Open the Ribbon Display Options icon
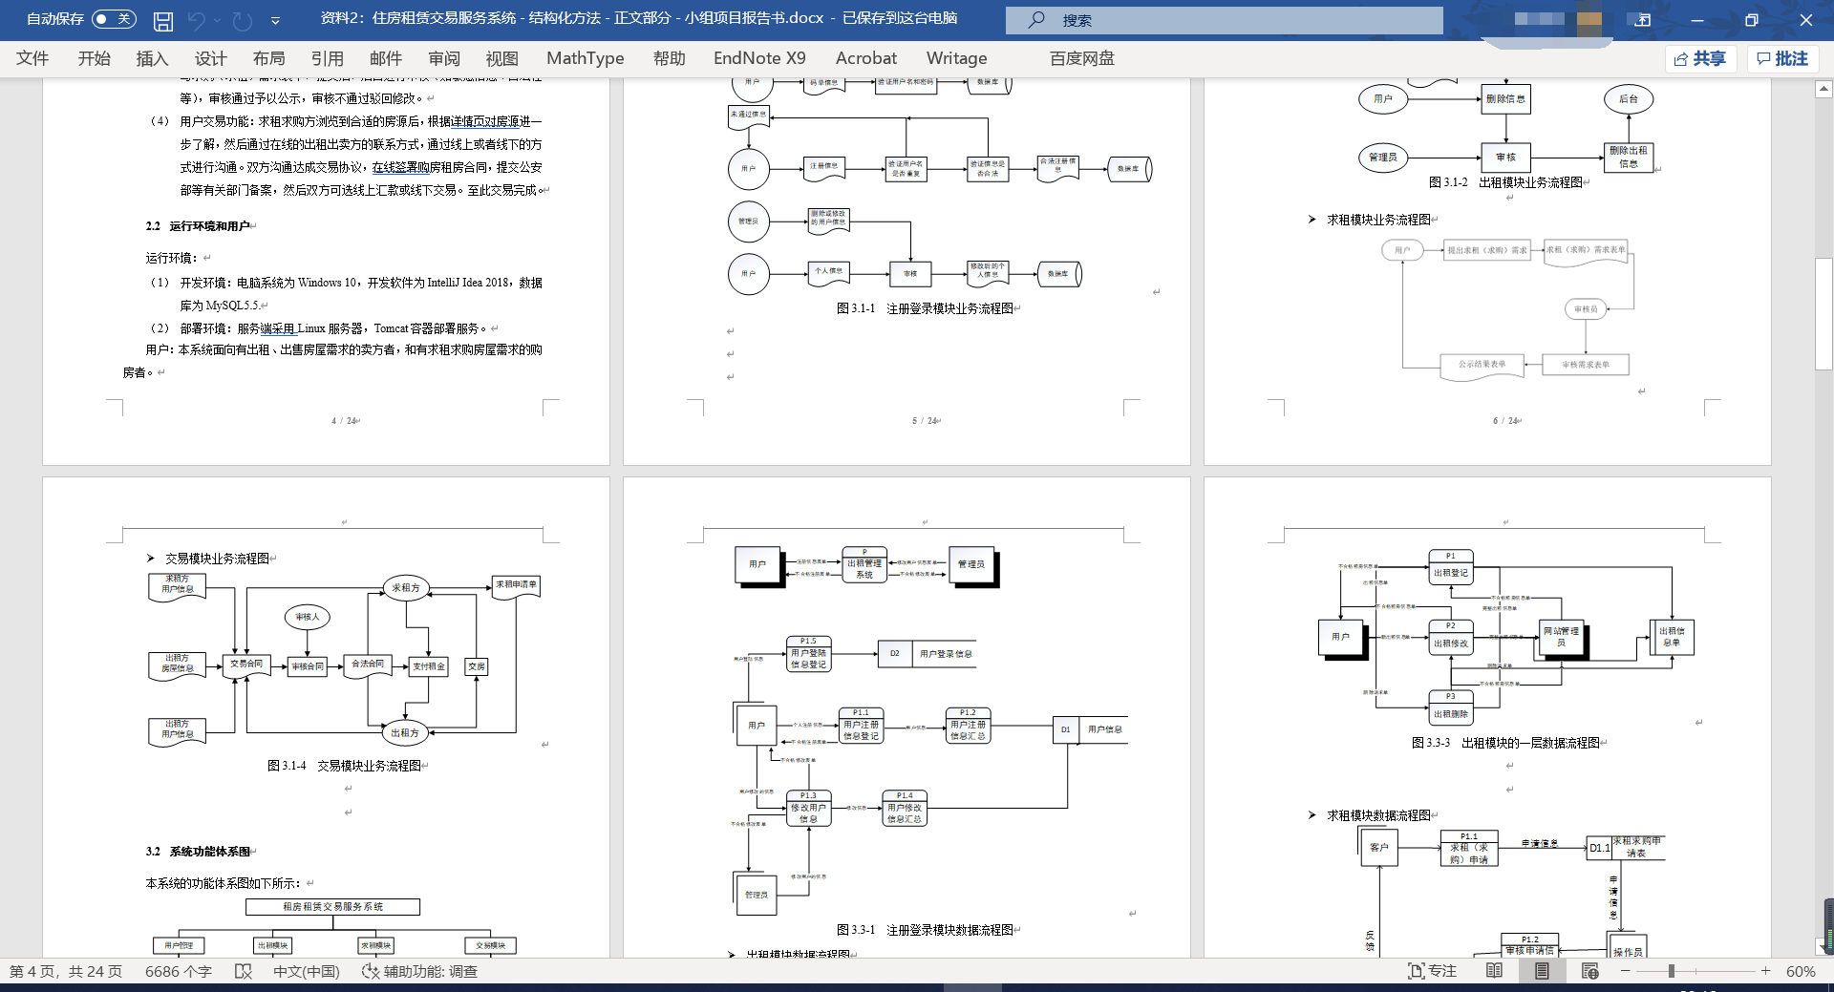Image resolution: width=1834 pixels, height=992 pixels. [x=1643, y=20]
